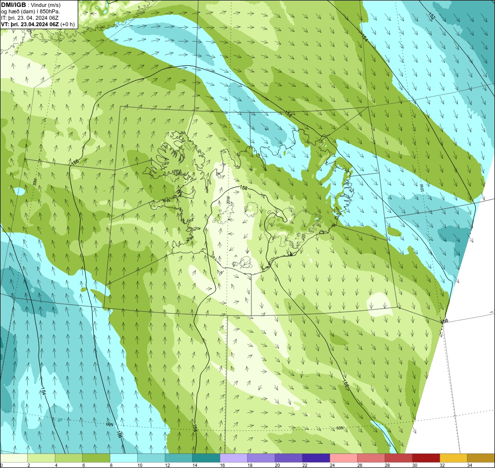Click the 20–22 m/s violet legend swatch

tap(289, 458)
